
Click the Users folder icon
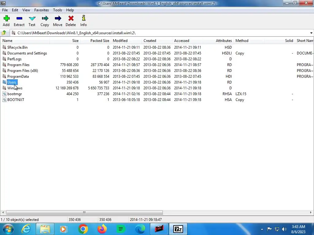click(4, 82)
